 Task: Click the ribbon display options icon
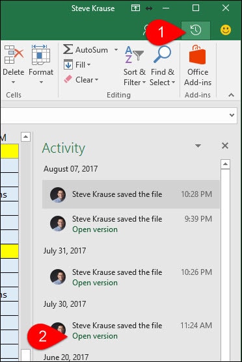(x=135, y=8)
